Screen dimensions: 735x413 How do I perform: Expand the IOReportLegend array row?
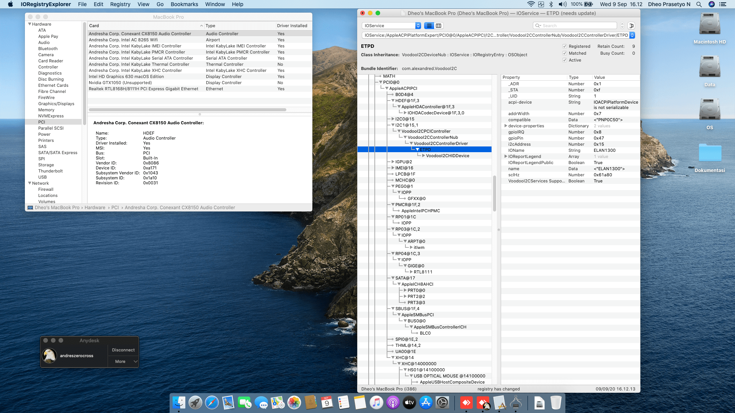tap(506, 156)
